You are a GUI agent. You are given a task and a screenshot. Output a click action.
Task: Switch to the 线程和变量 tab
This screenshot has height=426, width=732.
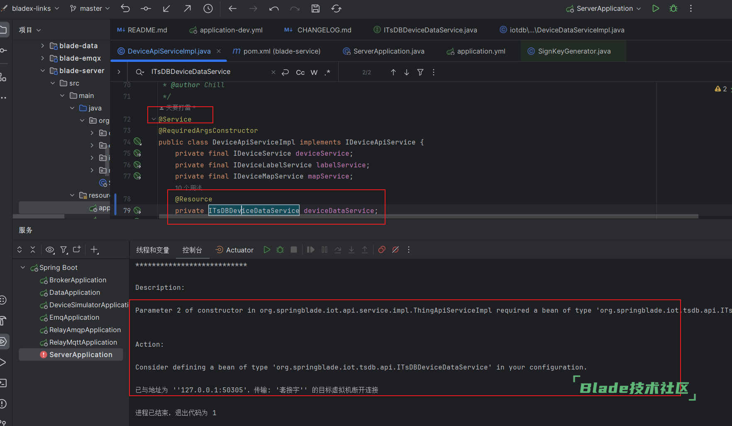[153, 250]
